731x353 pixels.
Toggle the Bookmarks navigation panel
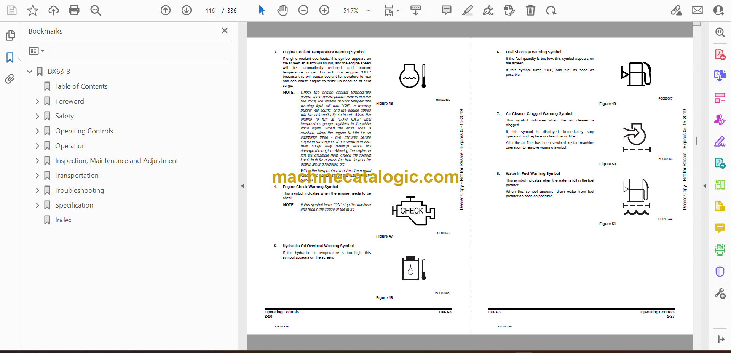[10, 58]
